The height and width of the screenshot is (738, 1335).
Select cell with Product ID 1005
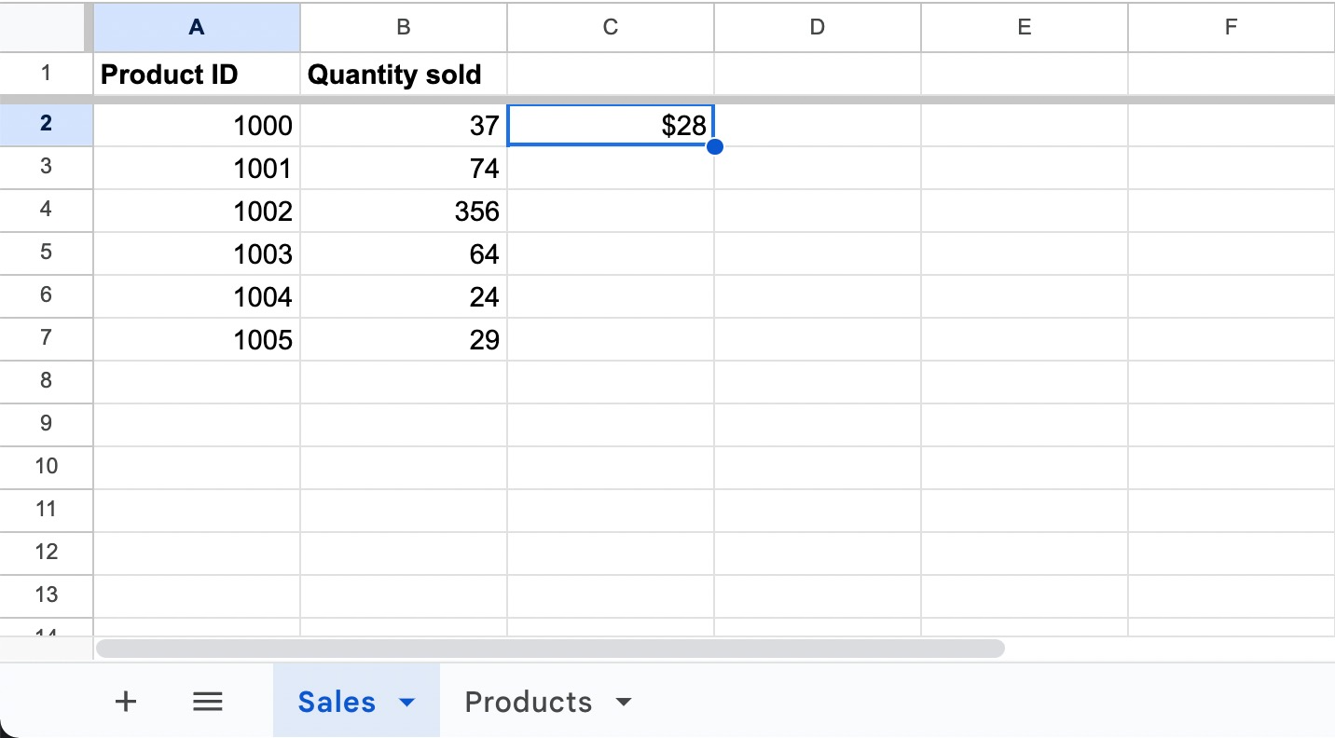point(196,339)
